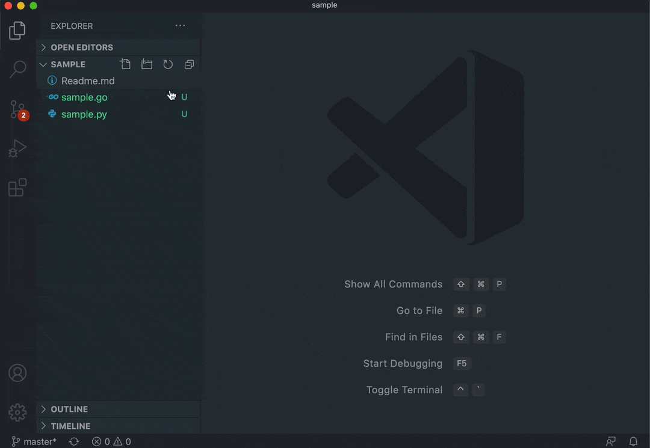Collapse folders in Explorer

click(189, 64)
